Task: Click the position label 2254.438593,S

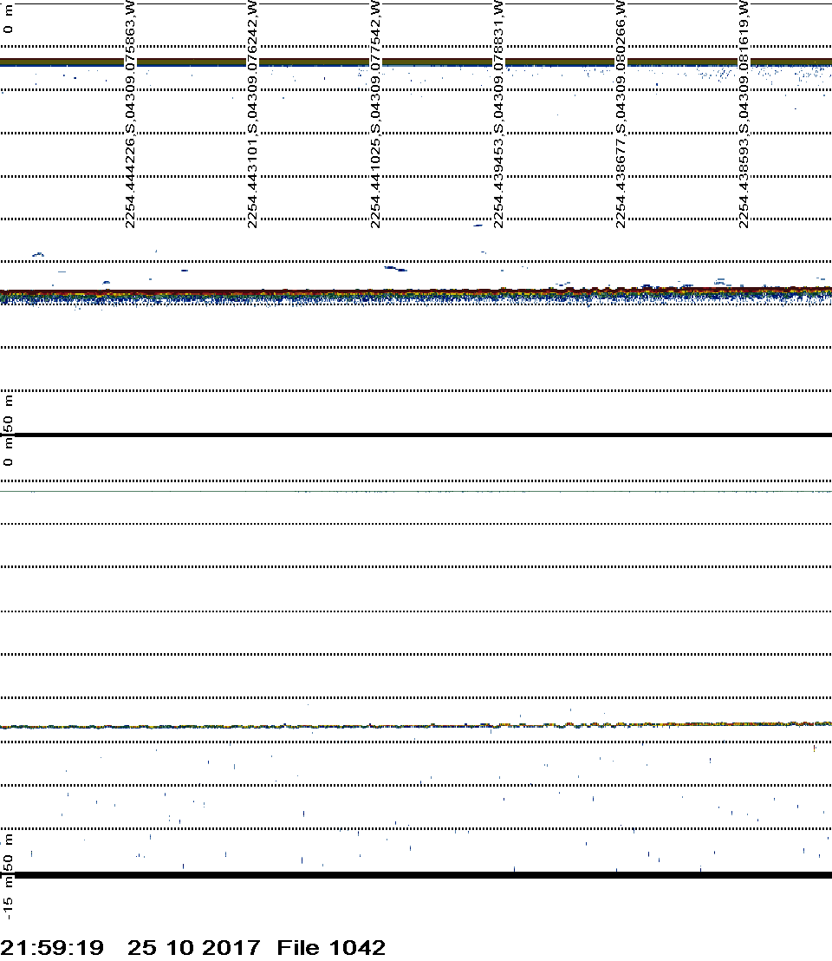Action: pyautogui.click(x=744, y=180)
